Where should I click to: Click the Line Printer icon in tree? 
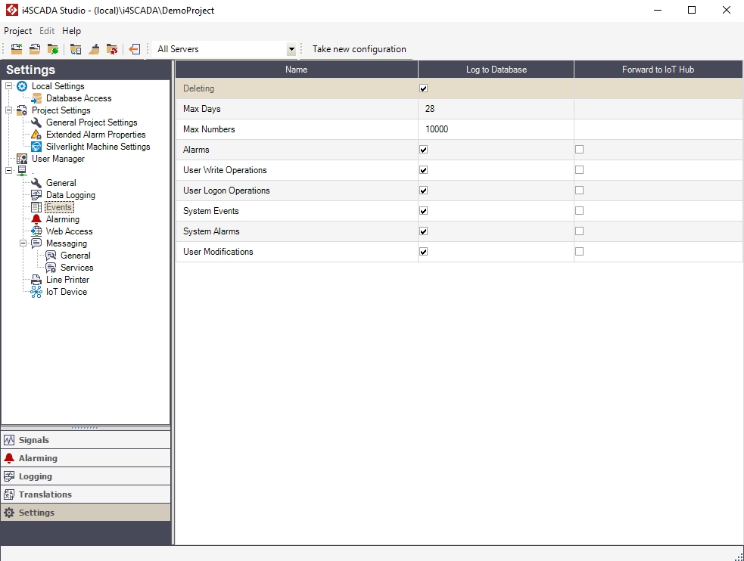[x=36, y=280]
